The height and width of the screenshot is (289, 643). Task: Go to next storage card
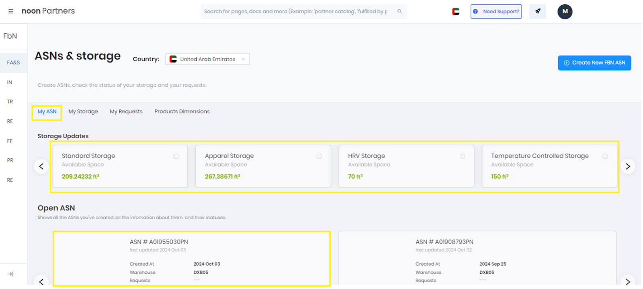pyautogui.click(x=628, y=166)
